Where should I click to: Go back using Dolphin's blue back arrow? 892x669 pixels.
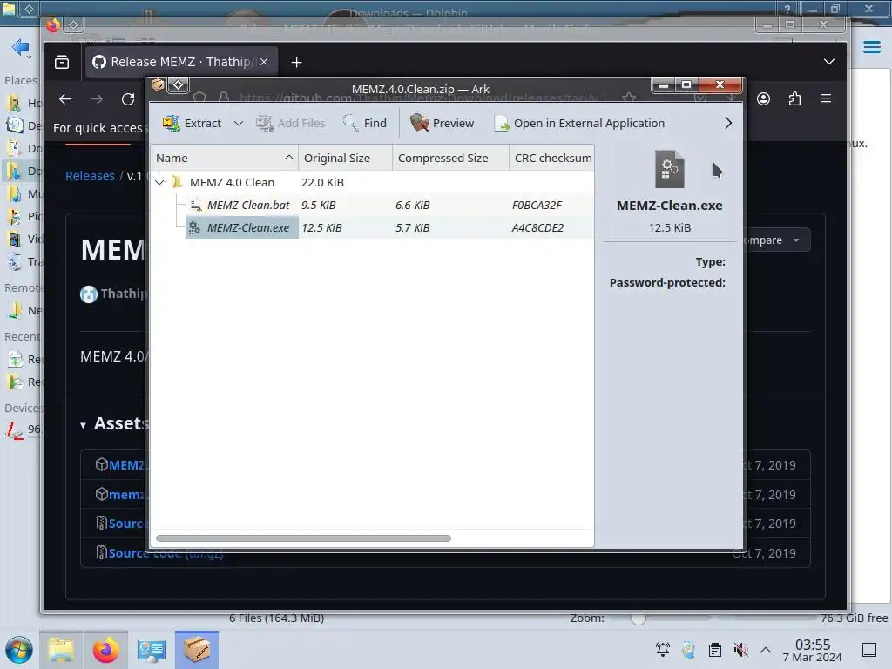[x=21, y=47]
